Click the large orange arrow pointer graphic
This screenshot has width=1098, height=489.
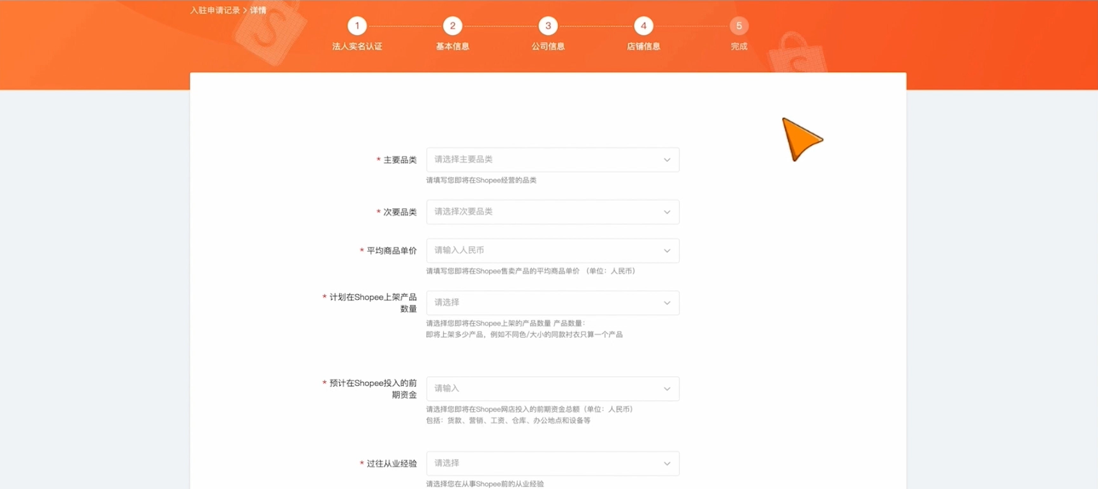click(800, 139)
